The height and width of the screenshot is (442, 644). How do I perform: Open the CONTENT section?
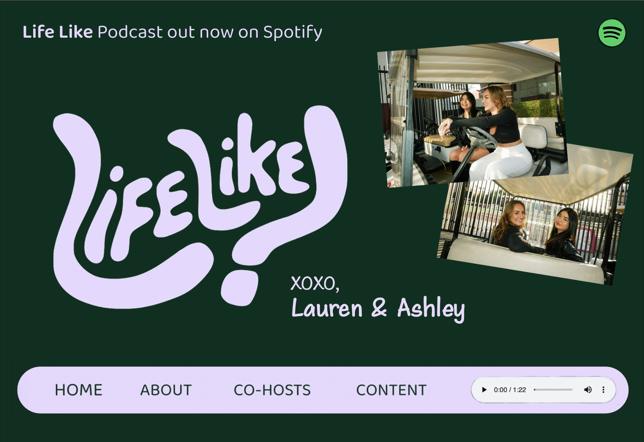(391, 390)
